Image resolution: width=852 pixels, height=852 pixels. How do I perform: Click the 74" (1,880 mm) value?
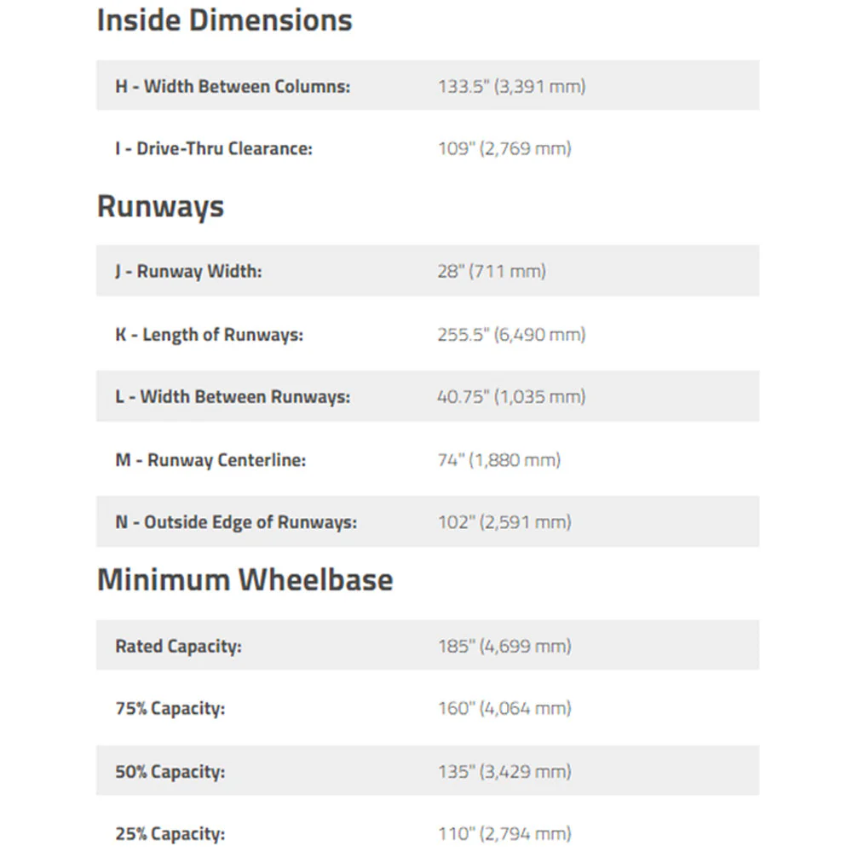[499, 460]
